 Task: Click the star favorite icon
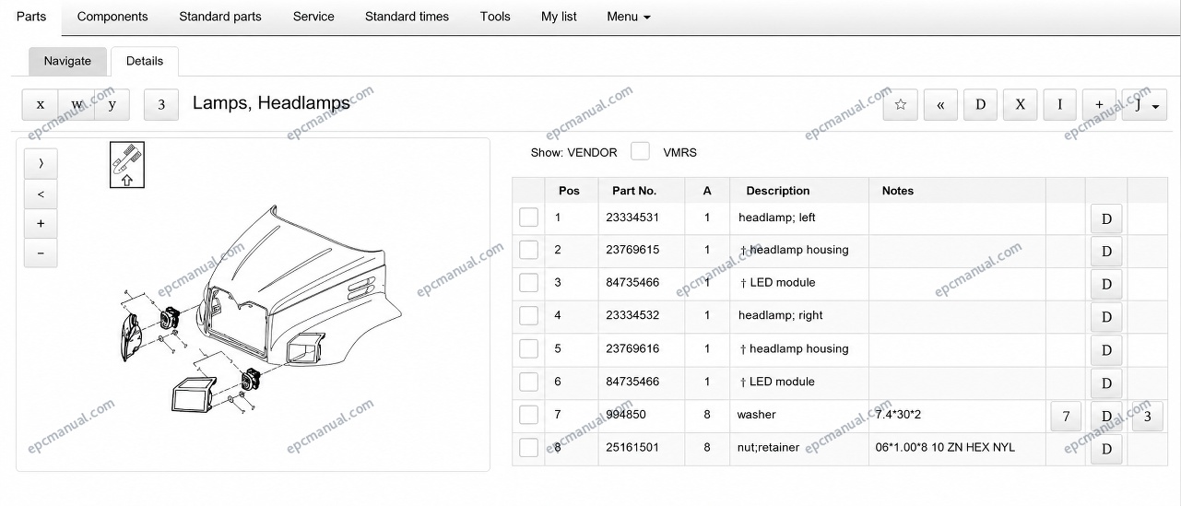[x=901, y=104]
